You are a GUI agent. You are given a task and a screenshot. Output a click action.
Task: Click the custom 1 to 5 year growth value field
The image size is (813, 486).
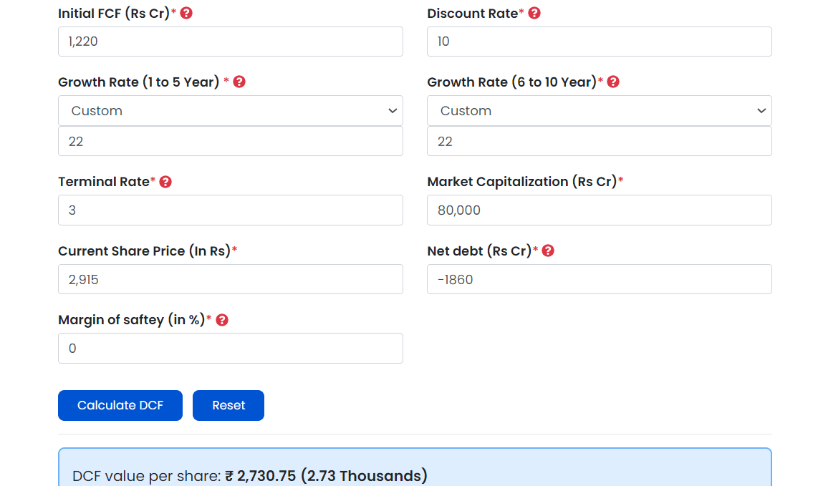[x=230, y=141]
